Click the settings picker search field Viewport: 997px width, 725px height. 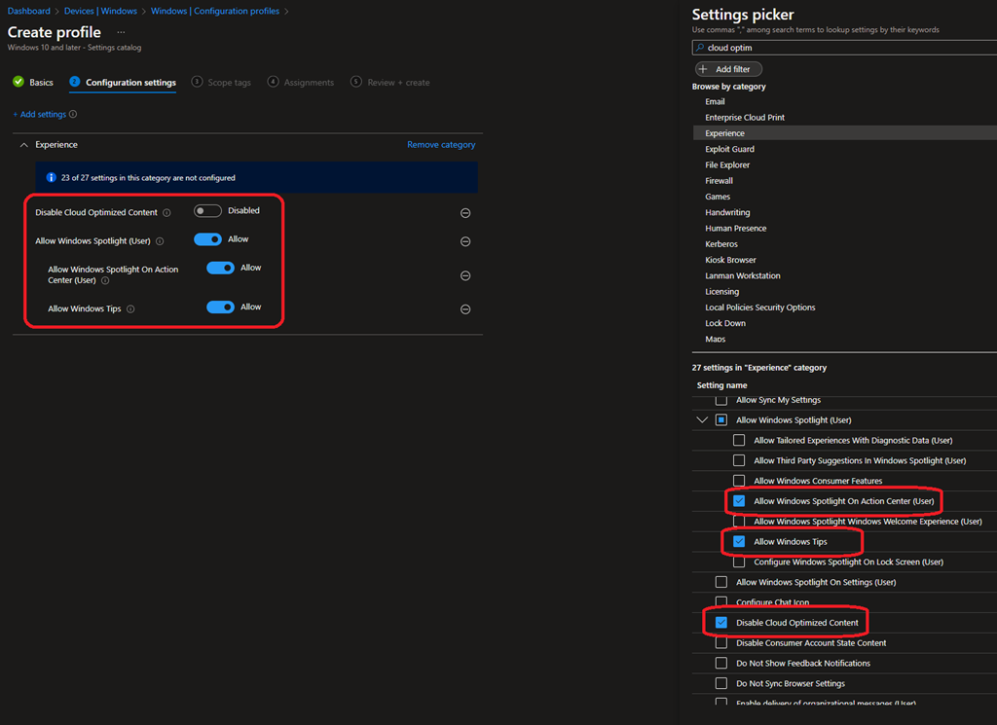pyautogui.click(x=847, y=48)
